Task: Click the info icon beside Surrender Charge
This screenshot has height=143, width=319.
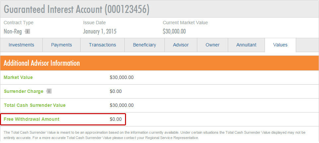Action: (x=49, y=91)
